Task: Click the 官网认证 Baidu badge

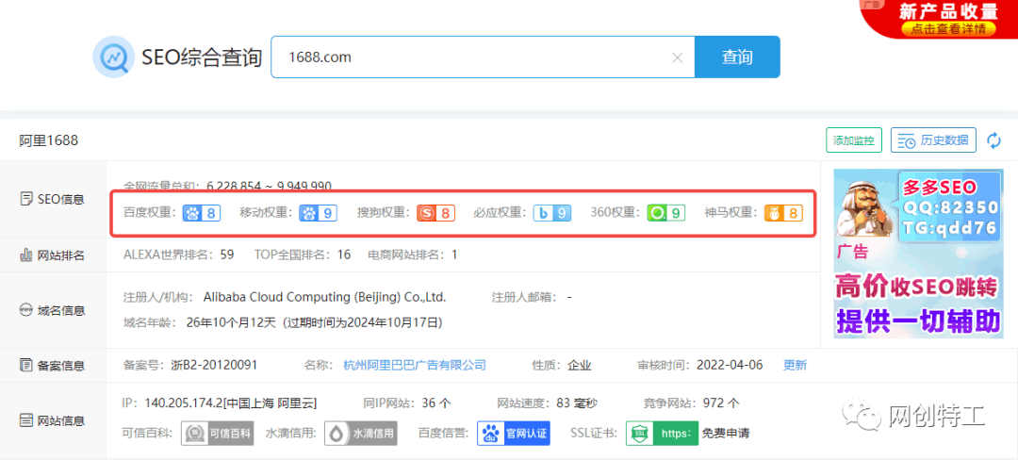Action: (514, 433)
